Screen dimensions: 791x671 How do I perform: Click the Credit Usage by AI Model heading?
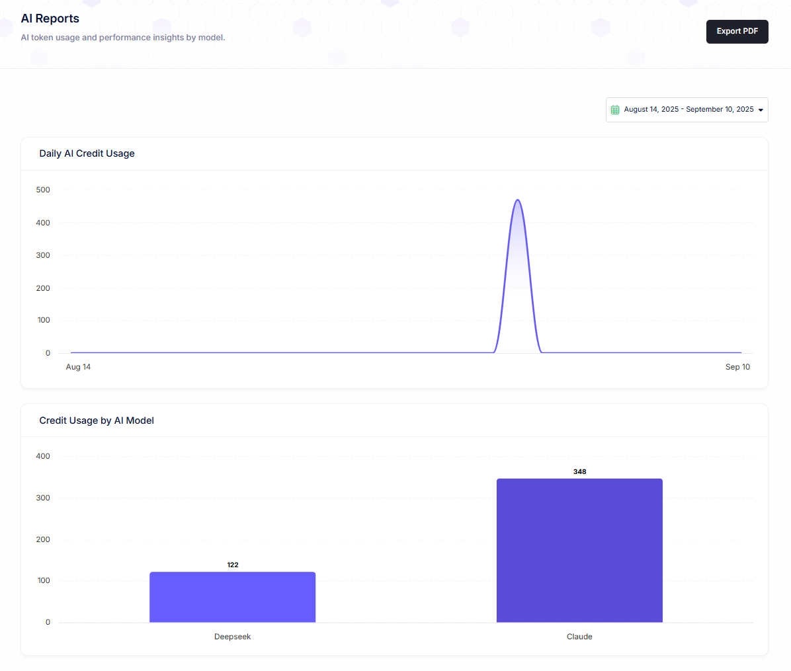click(x=97, y=420)
